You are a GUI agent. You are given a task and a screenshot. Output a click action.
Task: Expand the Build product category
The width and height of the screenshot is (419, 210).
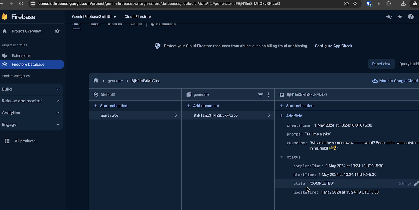coord(31,89)
